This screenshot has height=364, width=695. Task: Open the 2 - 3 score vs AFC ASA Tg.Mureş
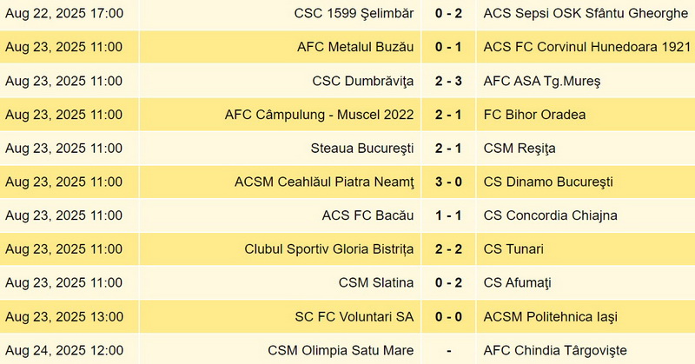click(x=448, y=81)
